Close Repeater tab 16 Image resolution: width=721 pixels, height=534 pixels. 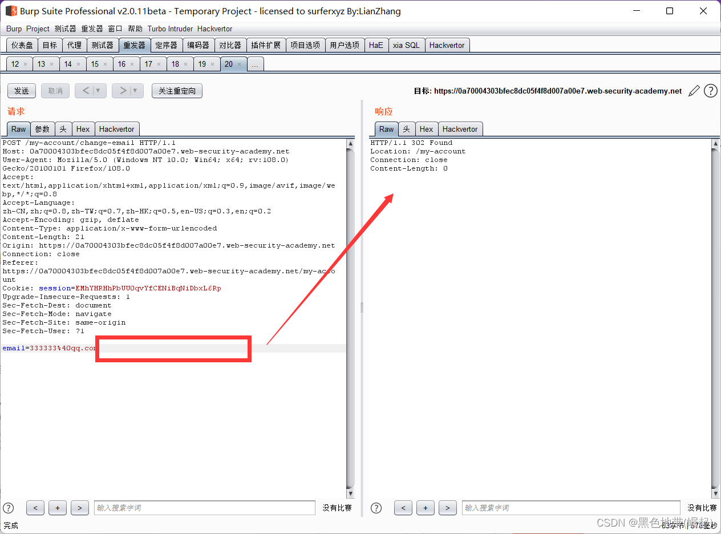click(132, 64)
